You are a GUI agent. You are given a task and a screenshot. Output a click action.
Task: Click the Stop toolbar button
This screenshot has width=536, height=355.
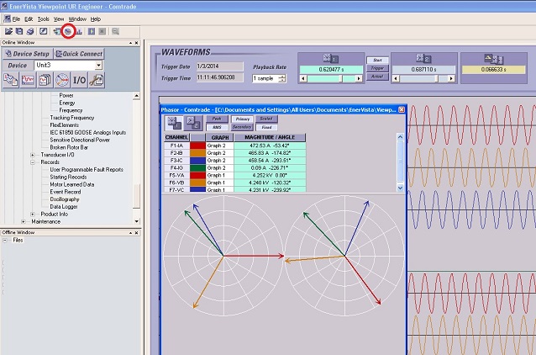click(x=102, y=31)
